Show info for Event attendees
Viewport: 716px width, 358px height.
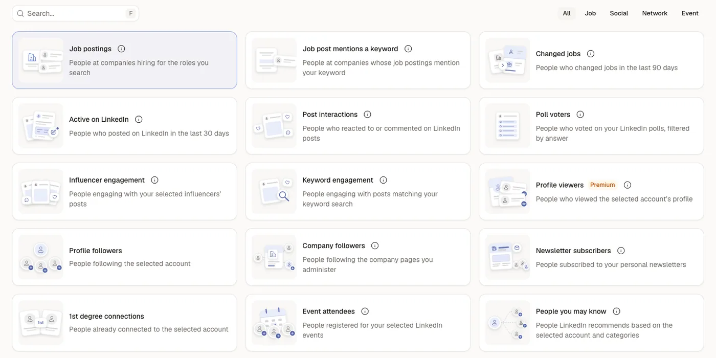[x=365, y=311]
